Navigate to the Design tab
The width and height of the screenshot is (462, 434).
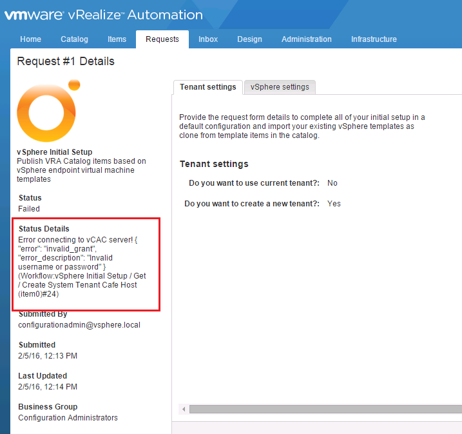pos(249,39)
